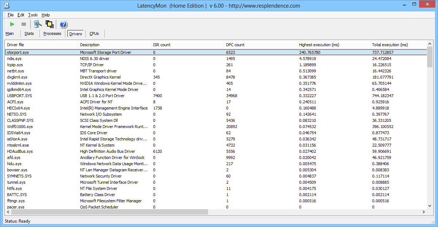Select the nvlddmkm.sys driver row
Image resolution: width=438 pixels, height=227 pixels.
[x=216, y=83]
